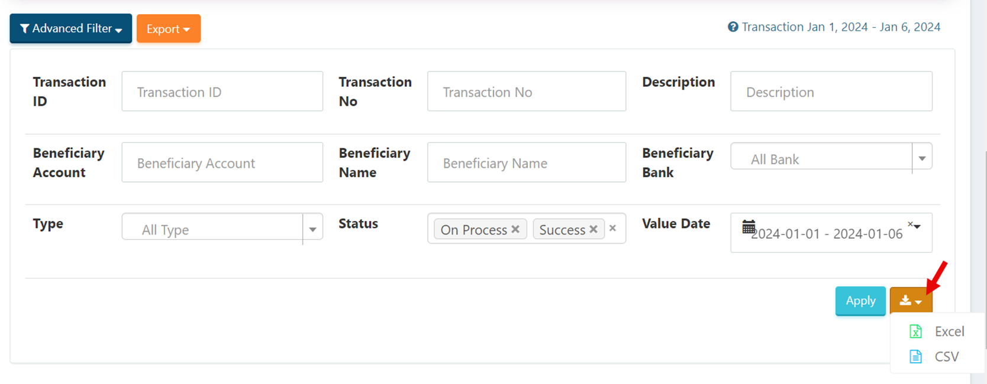Remove the On Process status tag
The height and width of the screenshot is (384, 987).
[515, 229]
